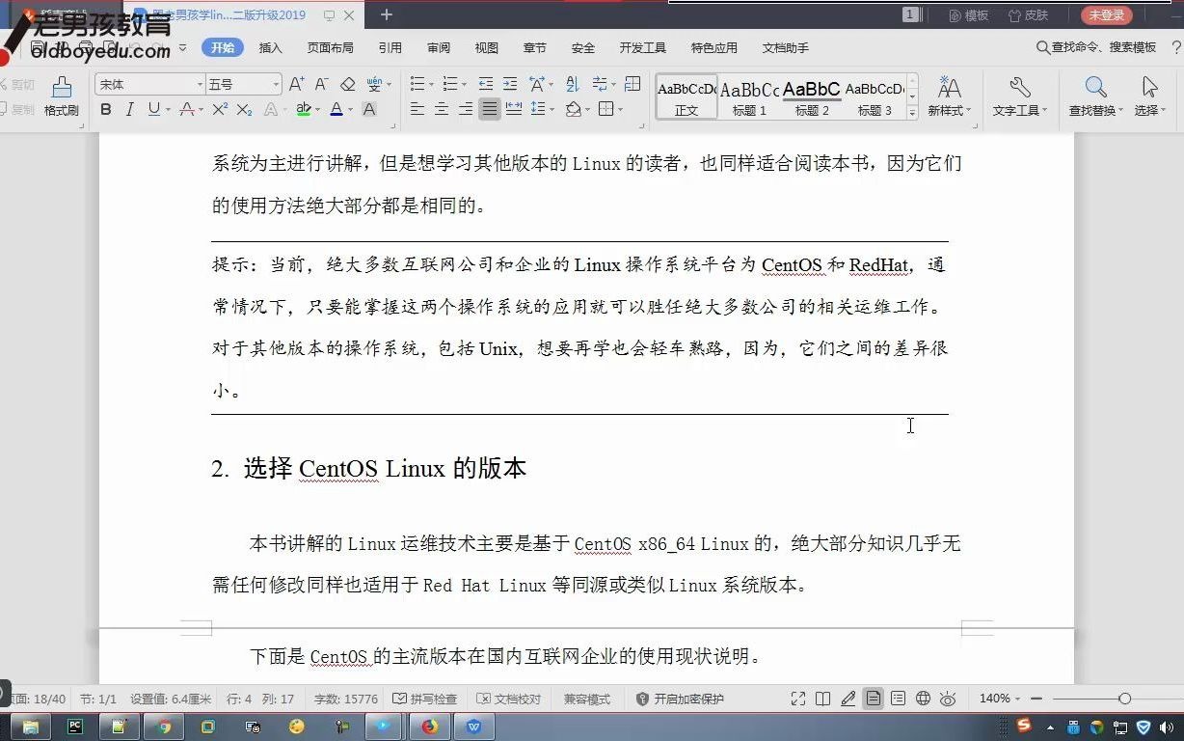Apply subscript formatting
The width and height of the screenshot is (1184, 741).
click(x=245, y=109)
